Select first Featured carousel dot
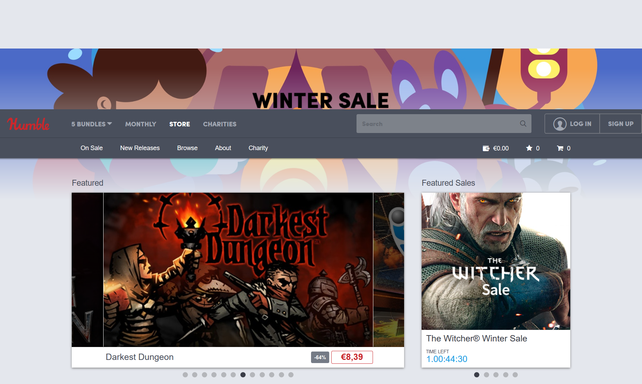The height and width of the screenshot is (384, 642). coord(185,375)
